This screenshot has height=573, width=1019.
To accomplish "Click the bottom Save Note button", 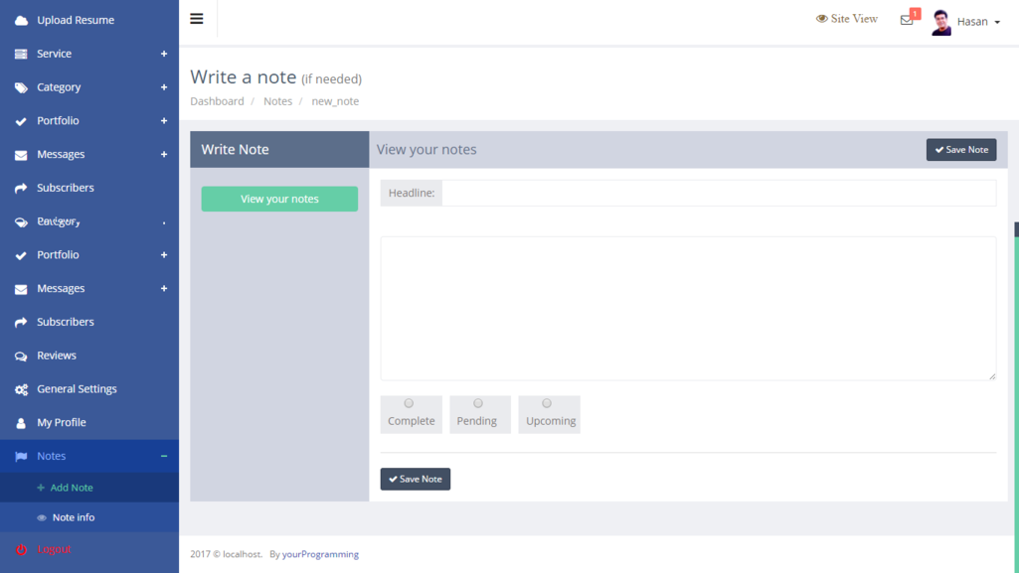I will pos(416,479).
